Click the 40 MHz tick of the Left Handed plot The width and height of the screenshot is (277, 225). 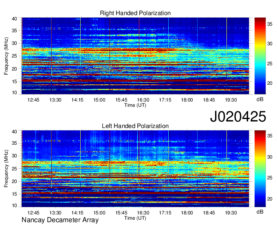coord(14,132)
